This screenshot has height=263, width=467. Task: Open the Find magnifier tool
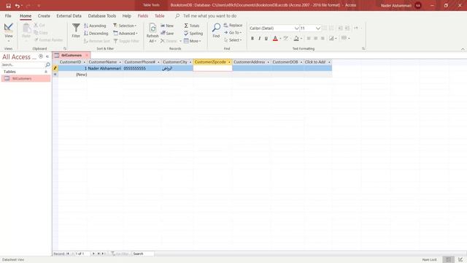(x=216, y=31)
